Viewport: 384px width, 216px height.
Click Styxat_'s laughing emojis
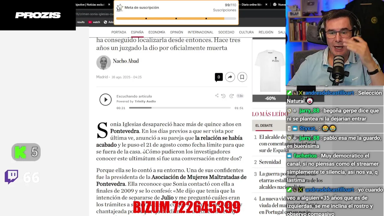[x=329, y=128]
